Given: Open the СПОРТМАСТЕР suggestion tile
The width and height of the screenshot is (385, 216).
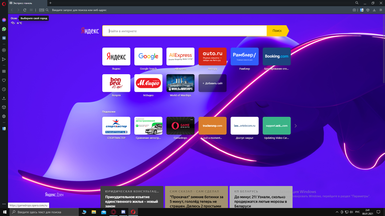Looking at the screenshot, I should pos(116,126).
